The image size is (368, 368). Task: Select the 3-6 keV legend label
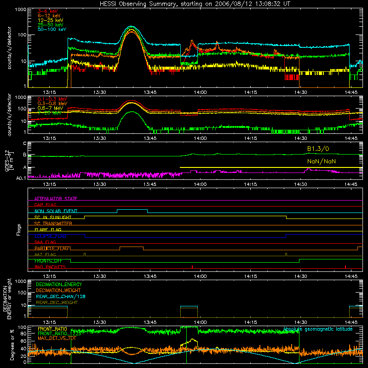click(48, 11)
